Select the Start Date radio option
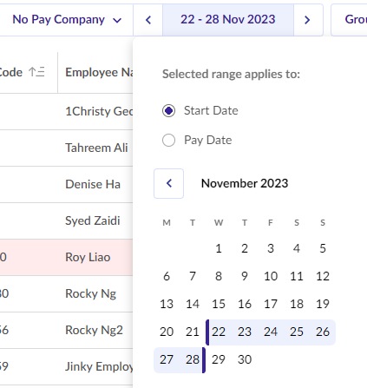The width and height of the screenshot is (367, 388). click(x=168, y=110)
